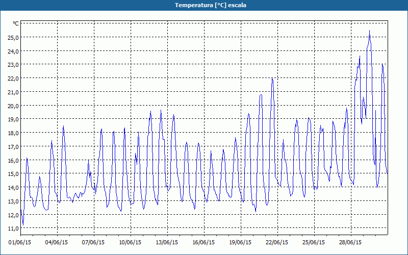
Task: Click the 10/06/15 date label
Action: [130, 242]
